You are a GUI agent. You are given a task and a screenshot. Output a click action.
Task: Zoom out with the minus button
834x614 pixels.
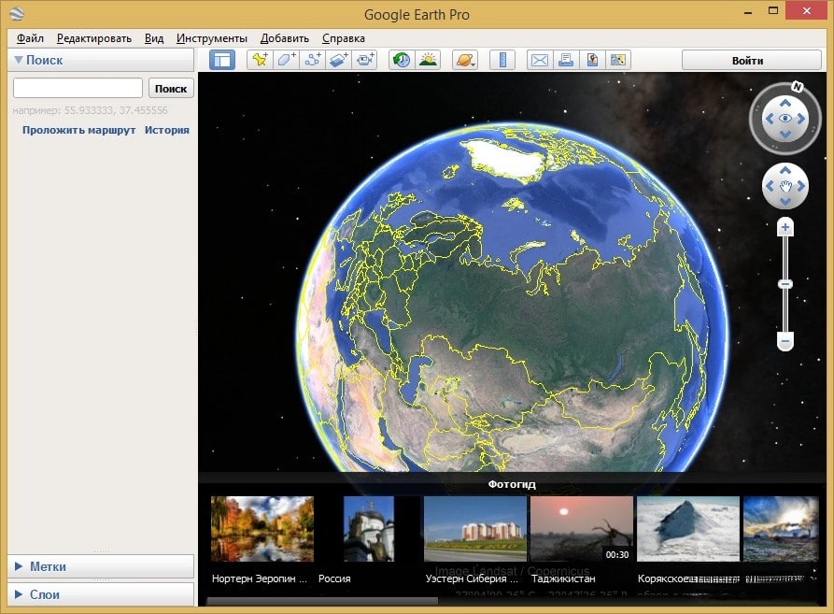point(785,340)
